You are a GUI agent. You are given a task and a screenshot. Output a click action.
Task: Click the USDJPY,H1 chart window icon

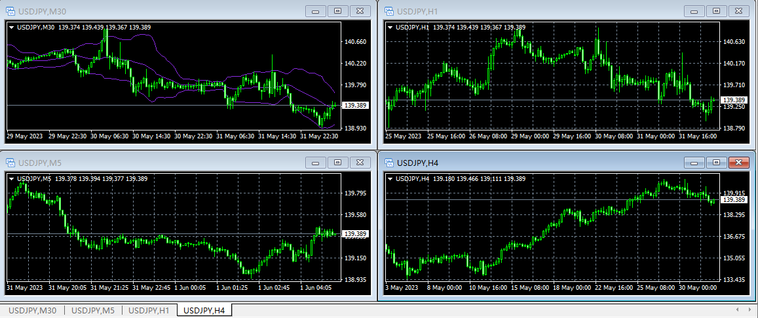click(389, 11)
